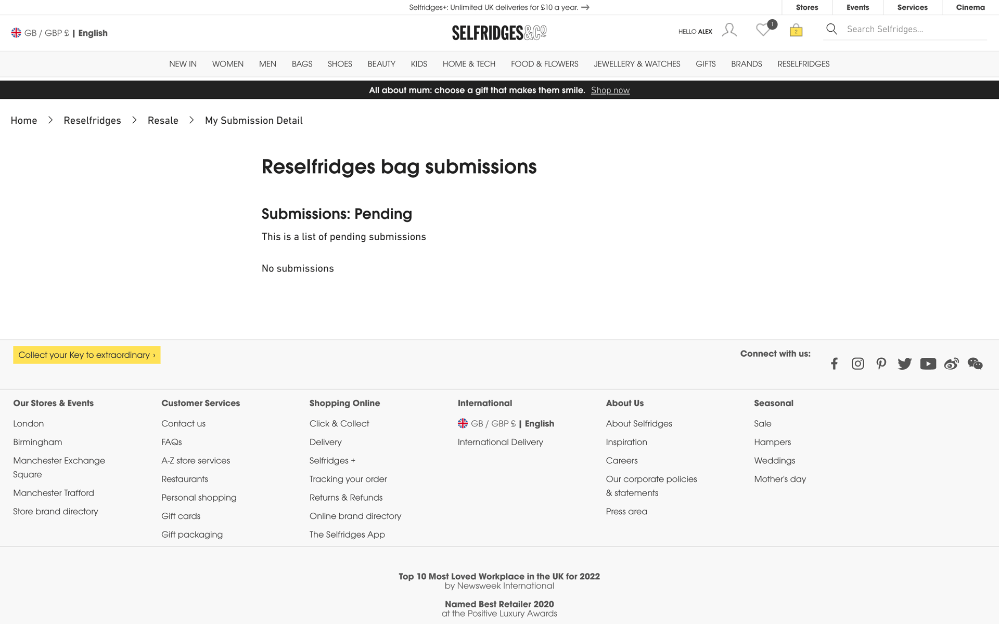Open Manchester Trafford footer link
Viewport: 999px width, 624px height.
(x=54, y=492)
